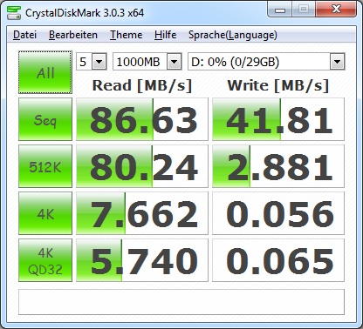The height and width of the screenshot is (329, 363).
Task: Open the Bearbeiten menu
Action: tap(73, 35)
